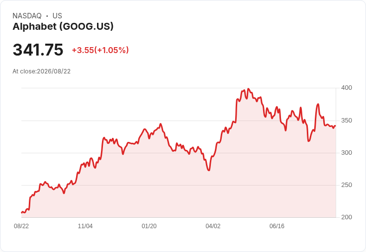Click the 08/22 date label on x-axis
The height and width of the screenshot is (252, 366).
tap(21, 226)
